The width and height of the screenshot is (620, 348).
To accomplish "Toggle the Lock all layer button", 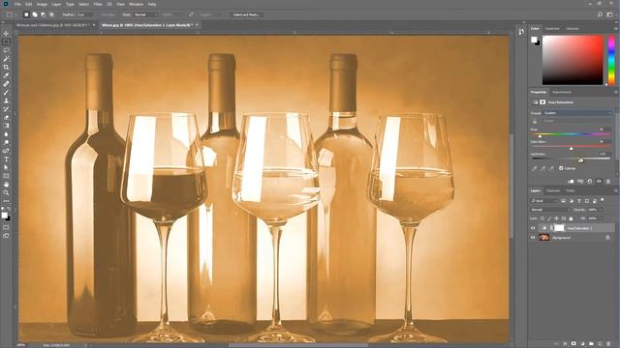I will pyautogui.click(x=571, y=218).
